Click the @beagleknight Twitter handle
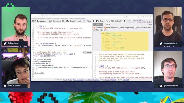The image size is (184, 103). click(x=170, y=43)
